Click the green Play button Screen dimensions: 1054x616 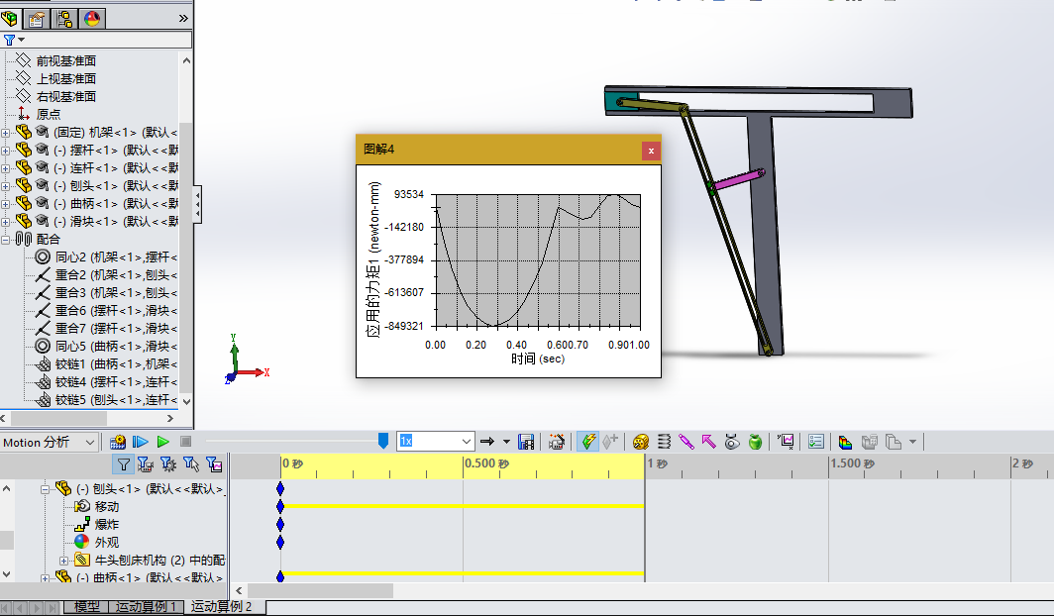point(162,442)
